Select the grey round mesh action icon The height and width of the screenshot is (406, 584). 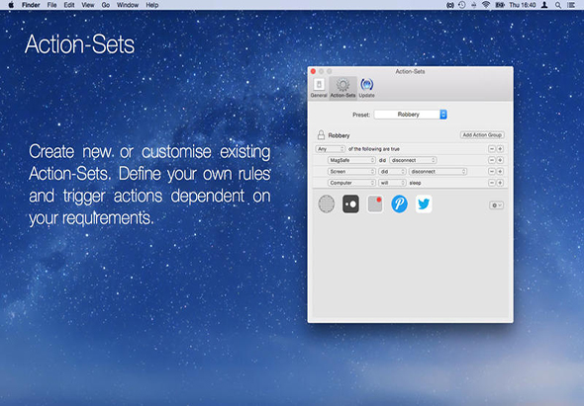coord(327,204)
